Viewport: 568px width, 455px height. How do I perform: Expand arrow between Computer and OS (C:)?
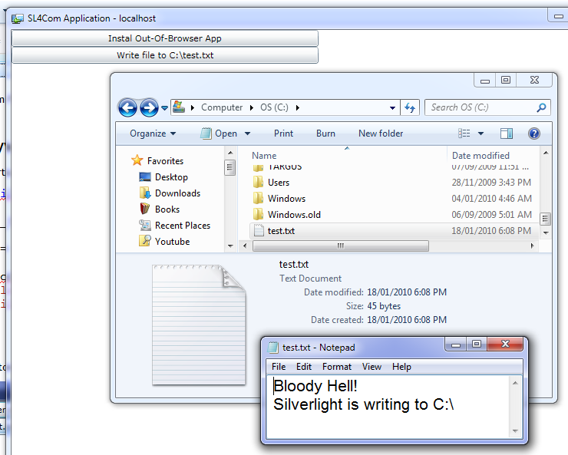point(252,107)
